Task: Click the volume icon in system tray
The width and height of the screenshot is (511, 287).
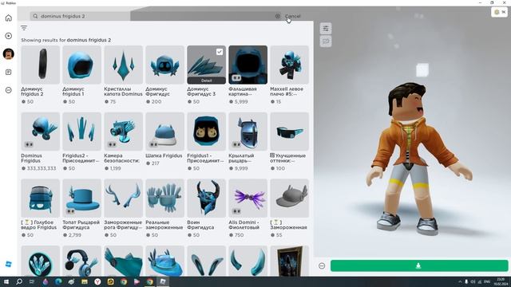Action: click(x=473, y=281)
